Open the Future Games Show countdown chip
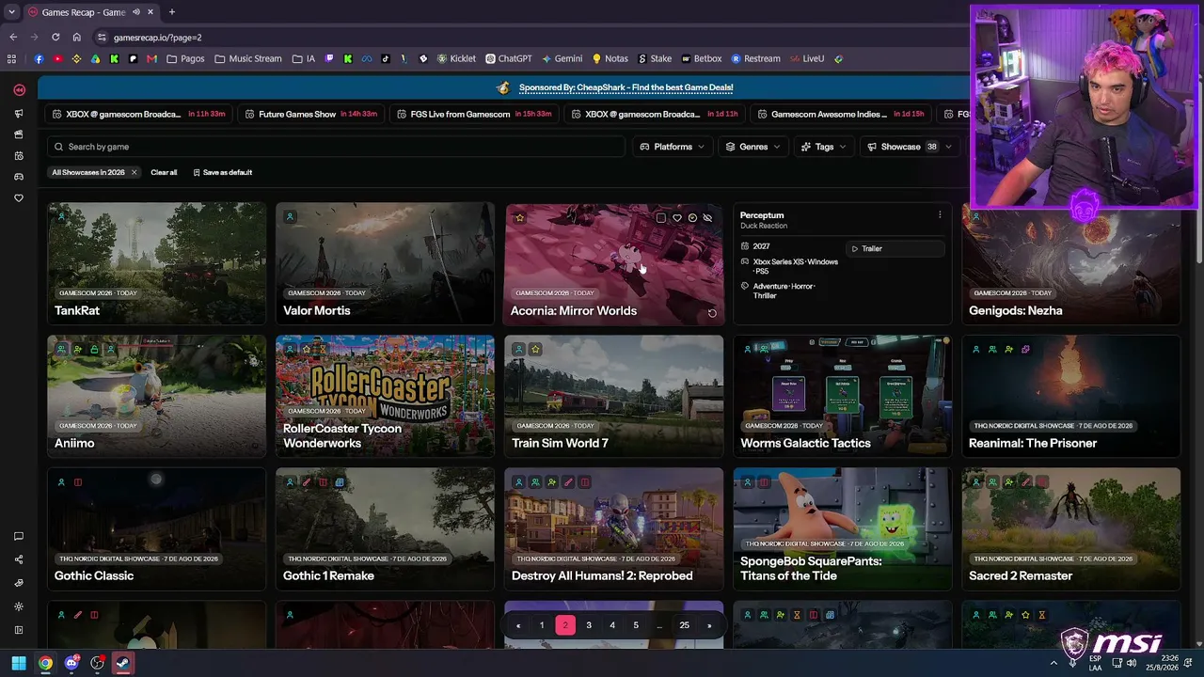 point(311,115)
